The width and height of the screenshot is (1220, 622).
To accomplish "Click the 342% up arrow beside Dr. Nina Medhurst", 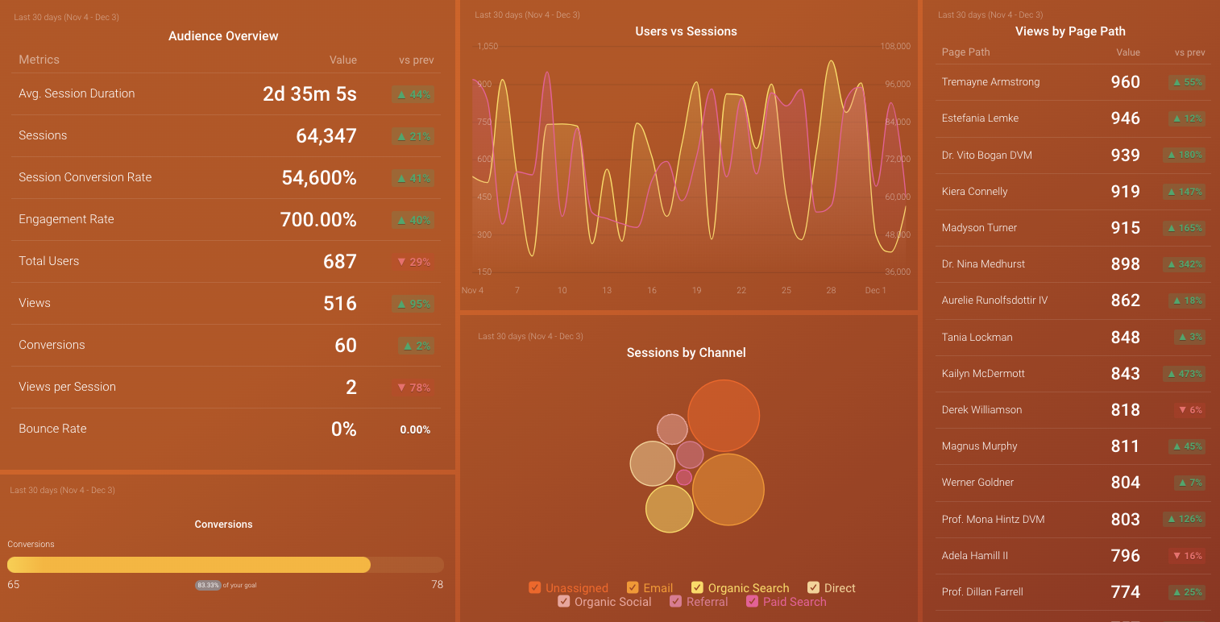I will [1184, 263].
